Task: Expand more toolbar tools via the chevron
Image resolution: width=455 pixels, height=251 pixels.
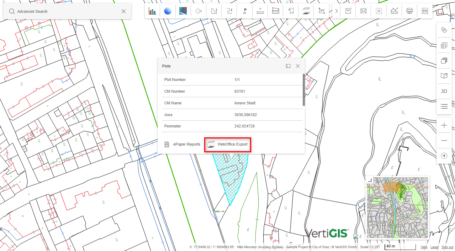Action: [x=336, y=11]
